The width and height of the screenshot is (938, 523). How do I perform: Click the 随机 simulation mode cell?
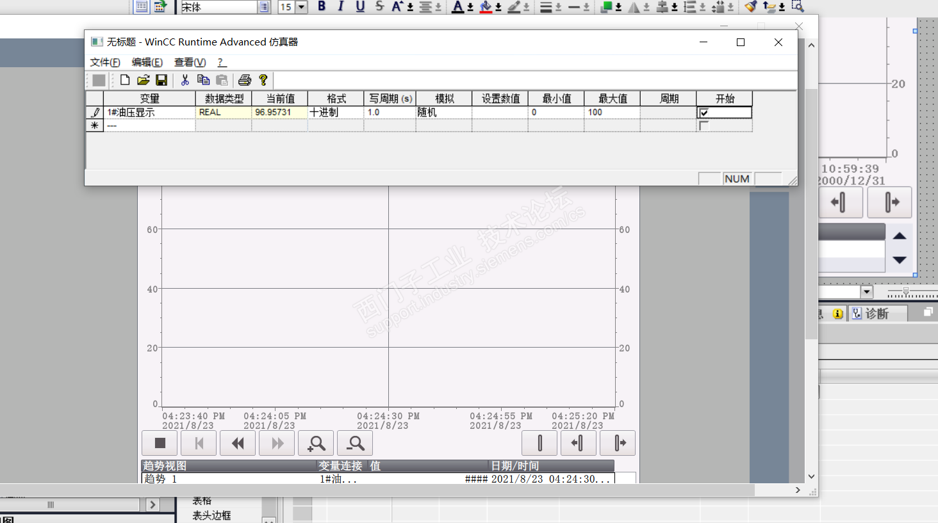point(444,113)
